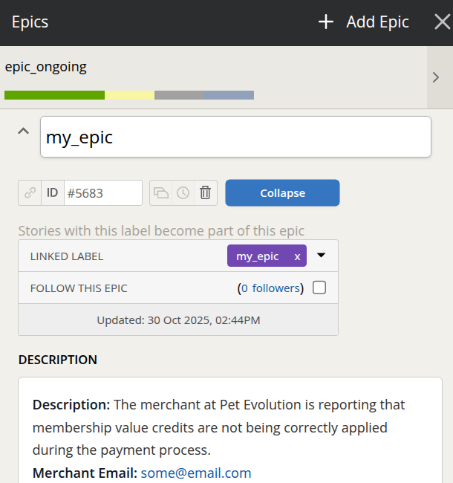Click the epic ID #5683 field
The width and height of the screenshot is (453, 483).
pos(102,193)
